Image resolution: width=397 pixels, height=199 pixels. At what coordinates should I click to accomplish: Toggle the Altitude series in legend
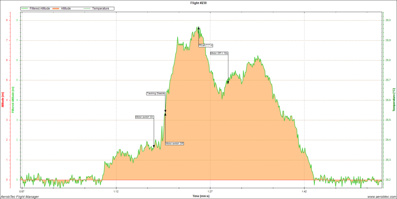[x=66, y=8]
